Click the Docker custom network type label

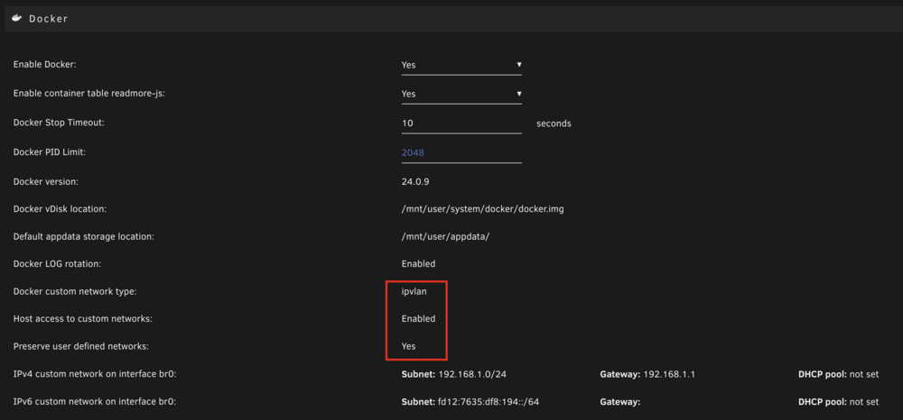pyautogui.click(x=75, y=292)
